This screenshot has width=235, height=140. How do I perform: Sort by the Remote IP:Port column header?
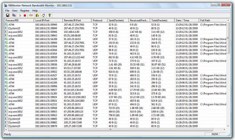tap(77, 20)
